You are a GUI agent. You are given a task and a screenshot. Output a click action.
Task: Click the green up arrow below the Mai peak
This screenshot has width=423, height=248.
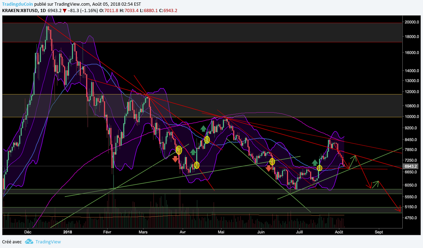(203, 129)
